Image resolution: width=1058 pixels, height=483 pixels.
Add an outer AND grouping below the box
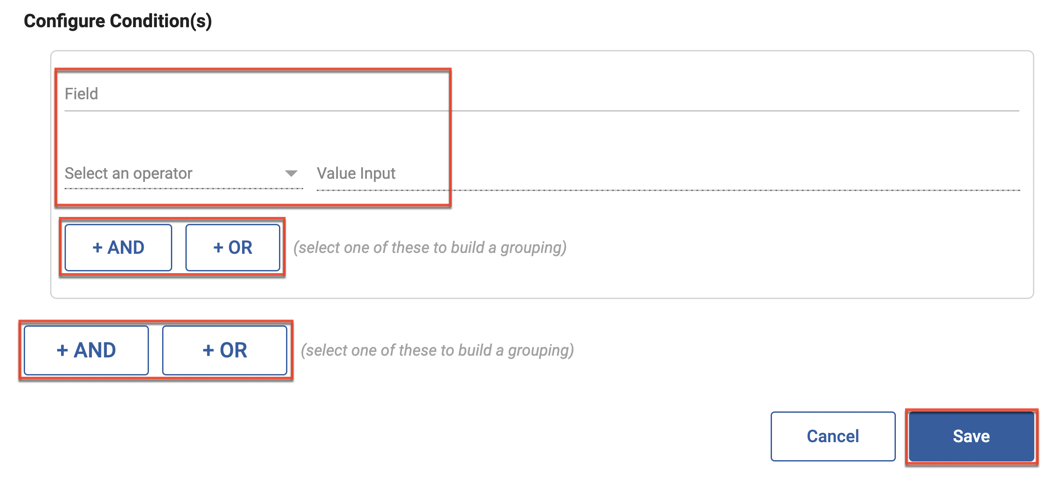pyautogui.click(x=86, y=350)
